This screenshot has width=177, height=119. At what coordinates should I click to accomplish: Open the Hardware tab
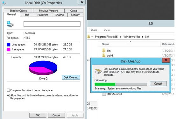point(43,15)
